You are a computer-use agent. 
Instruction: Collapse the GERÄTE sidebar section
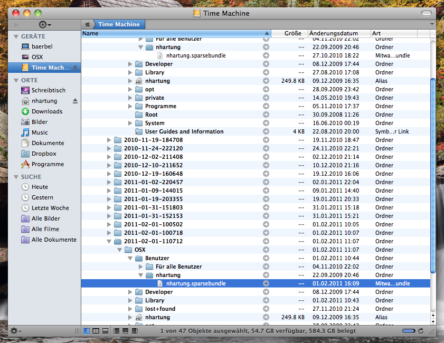tap(16, 36)
